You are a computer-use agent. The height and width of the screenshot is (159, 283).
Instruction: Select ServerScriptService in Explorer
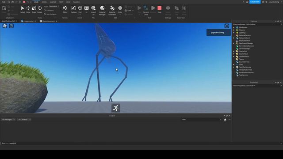click(x=246, y=46)
